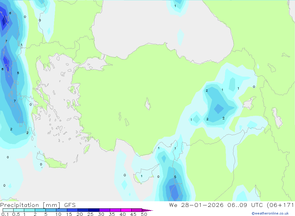
Task: Click legend value '20'
Action: (x=80, y=214)
